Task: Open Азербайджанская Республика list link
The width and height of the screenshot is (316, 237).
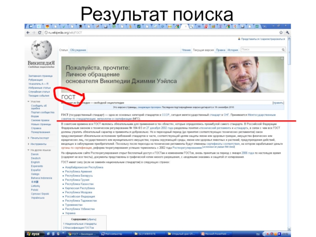Action: 84,167
